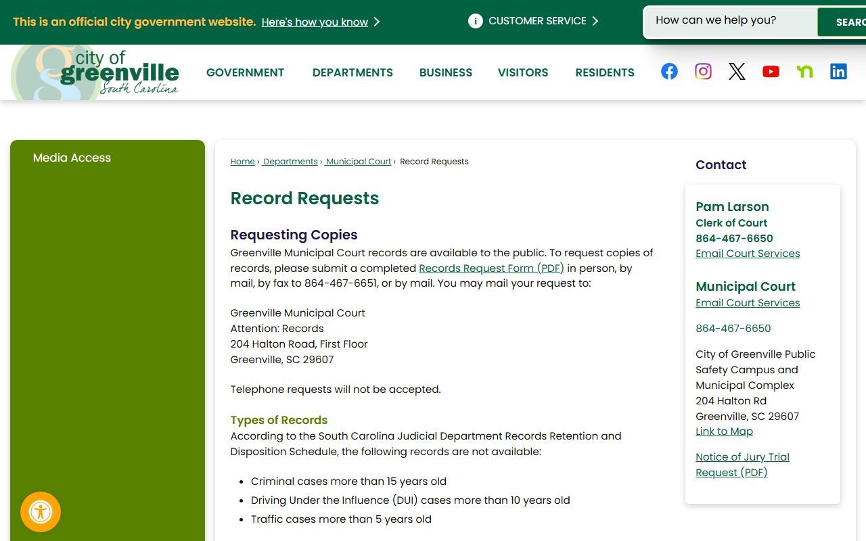The width and height of the screenshot is (866, 541).
Task: Click the "Clerk of Court" title text
Action: (x=731, y=223)
